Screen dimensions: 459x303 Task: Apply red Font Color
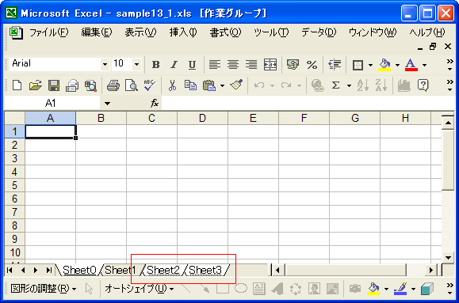[x=411, y=65]
